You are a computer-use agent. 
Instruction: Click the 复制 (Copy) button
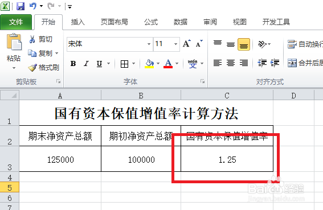click(40, 53)
